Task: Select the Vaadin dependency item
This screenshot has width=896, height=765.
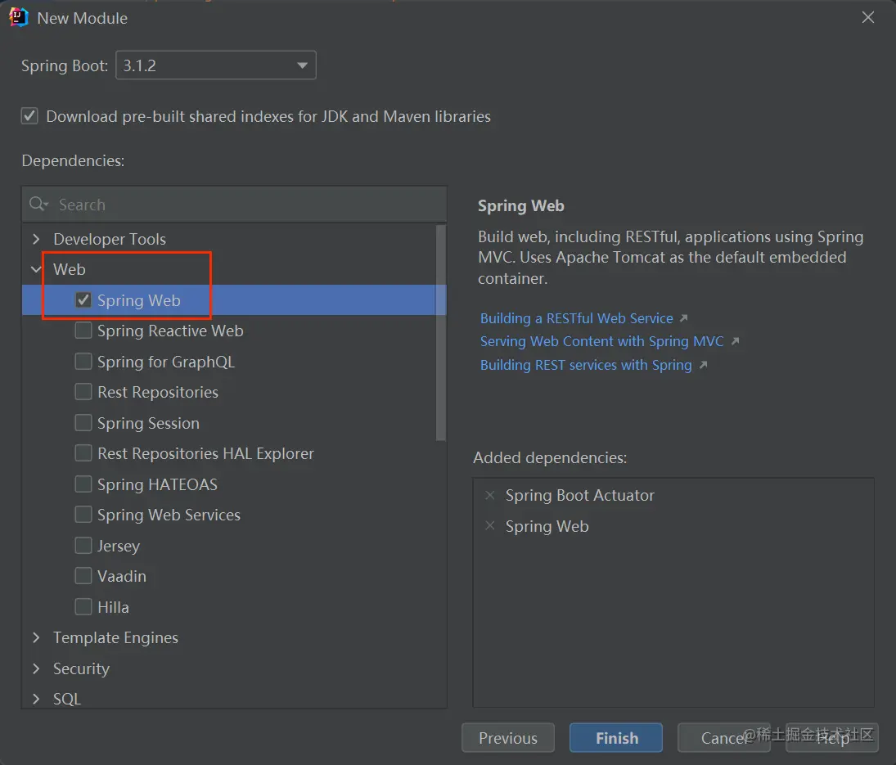Action: tap(122, 576)
